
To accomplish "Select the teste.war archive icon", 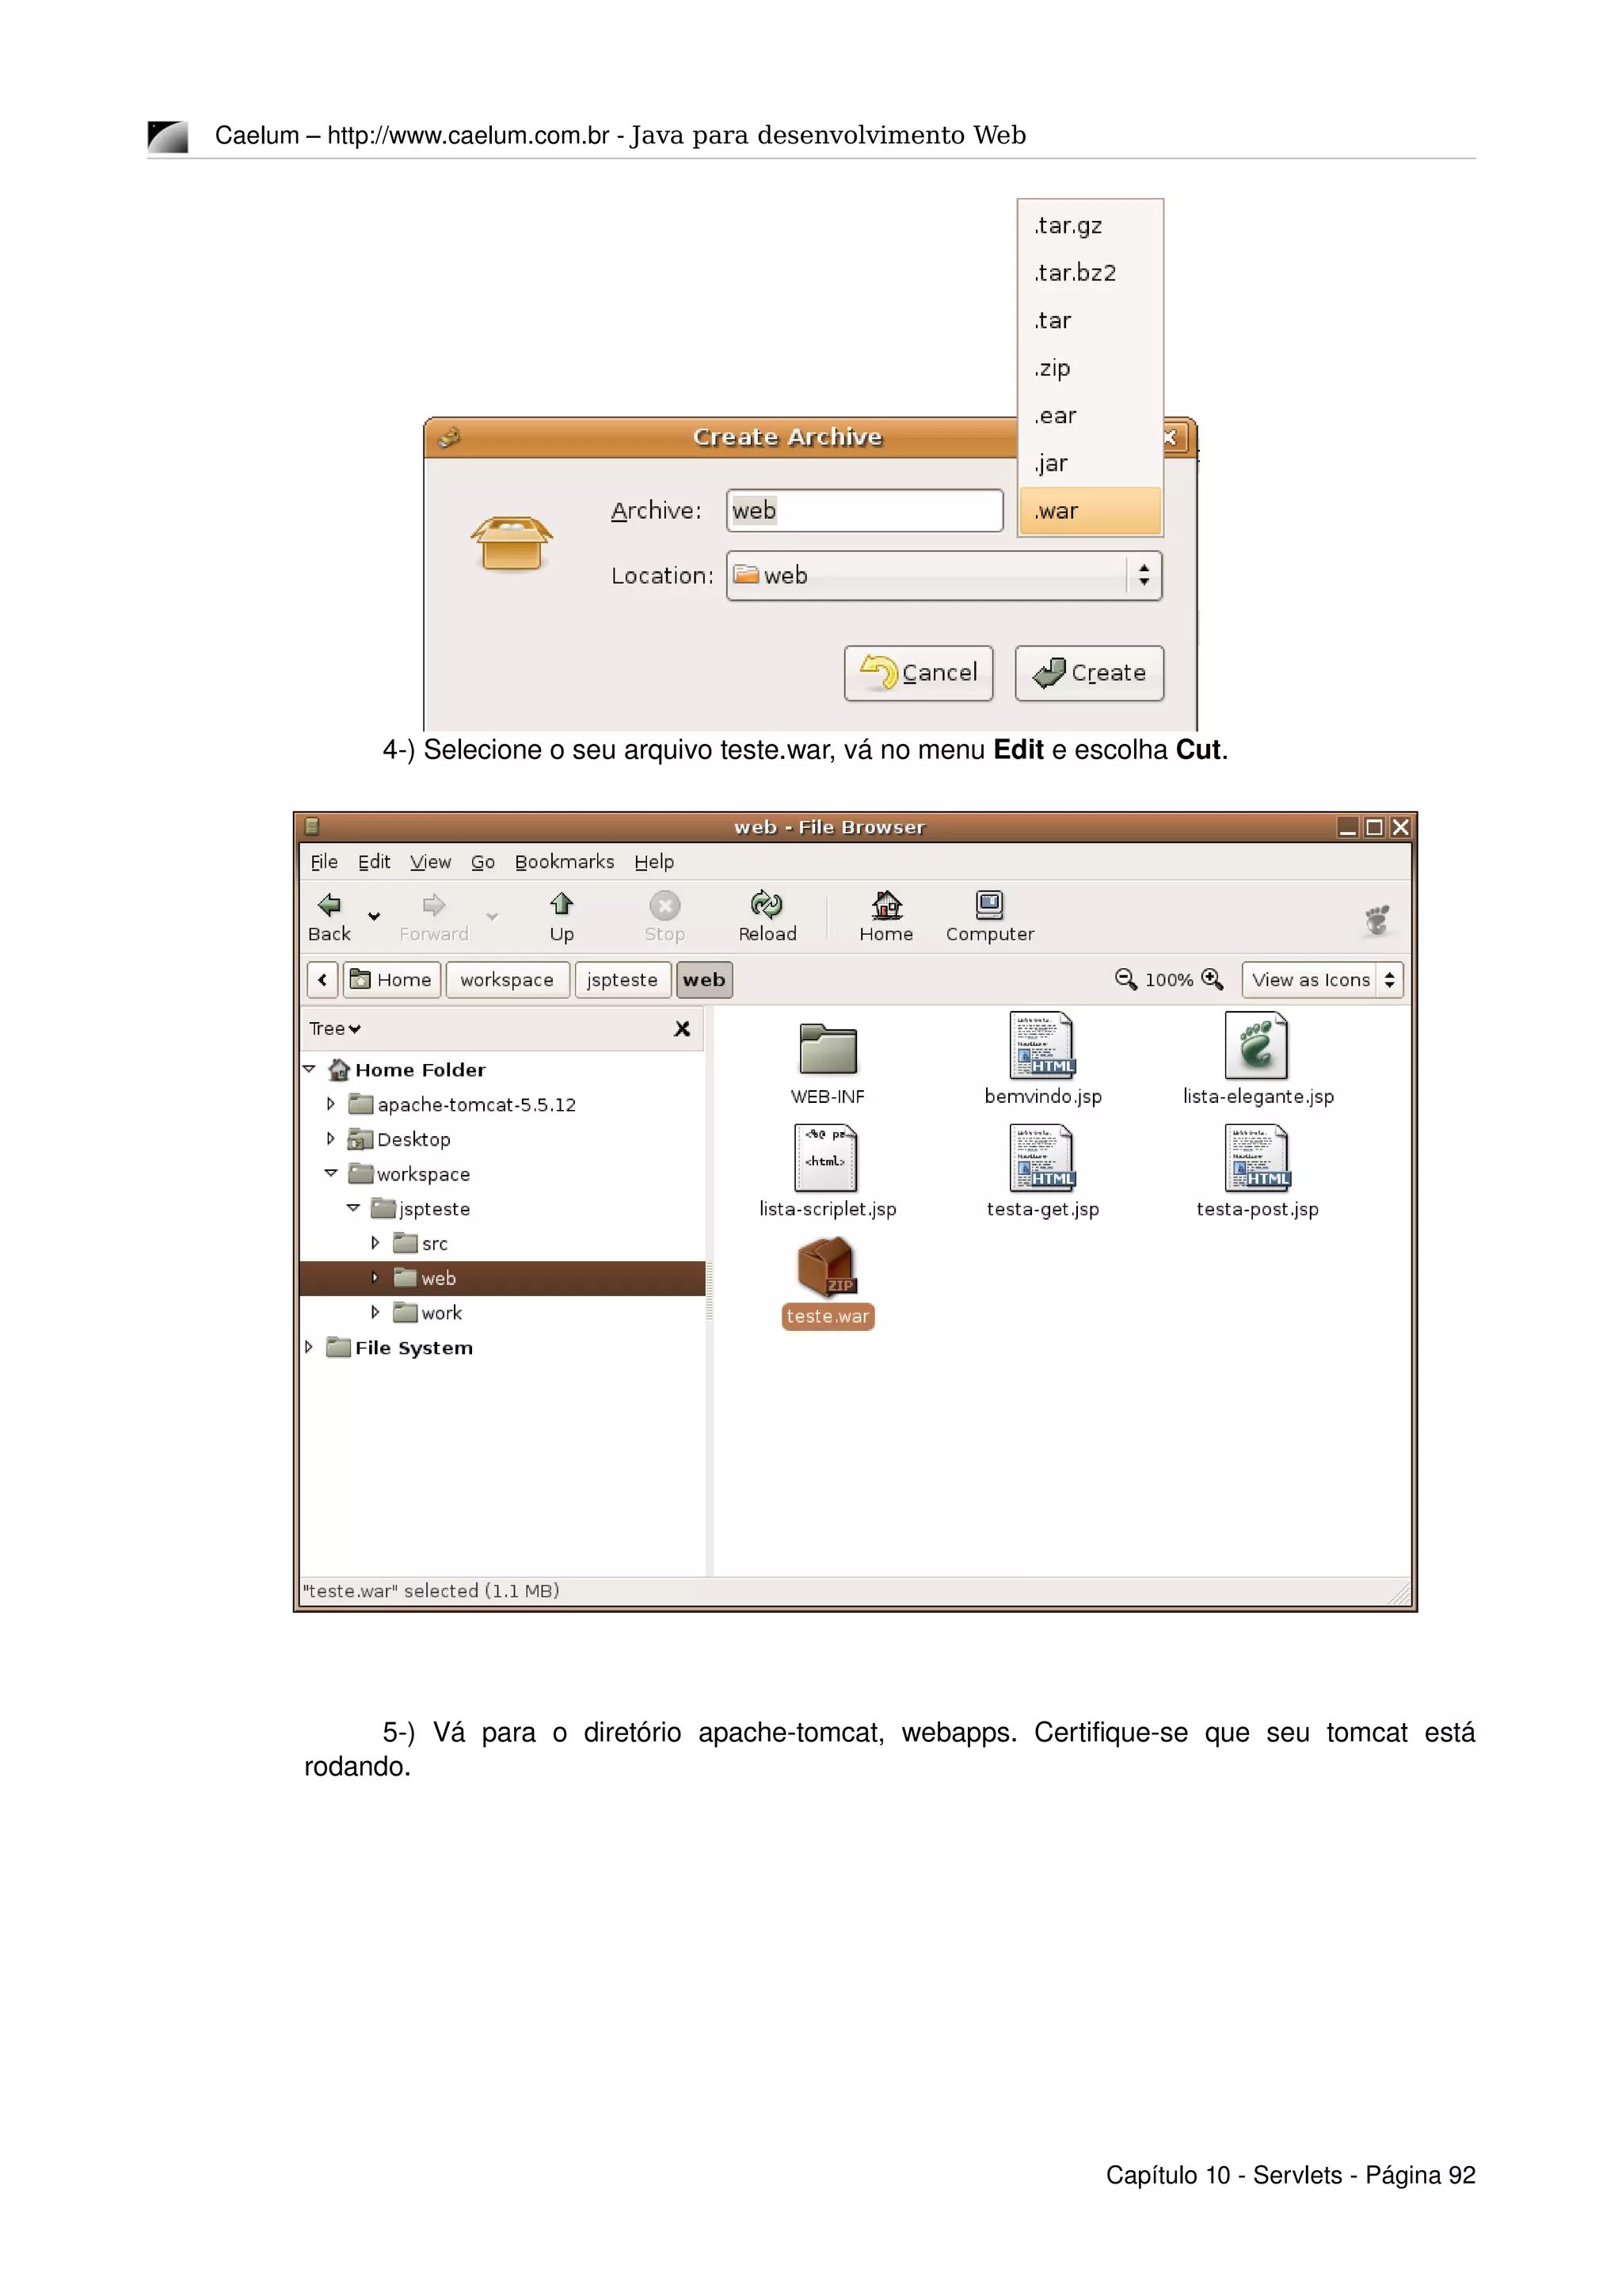I will pyautogui.click(x=827, y=1267).
